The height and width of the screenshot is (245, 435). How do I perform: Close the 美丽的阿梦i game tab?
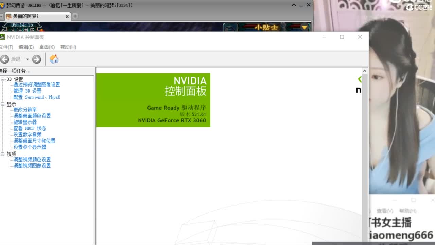pos(67,16)
